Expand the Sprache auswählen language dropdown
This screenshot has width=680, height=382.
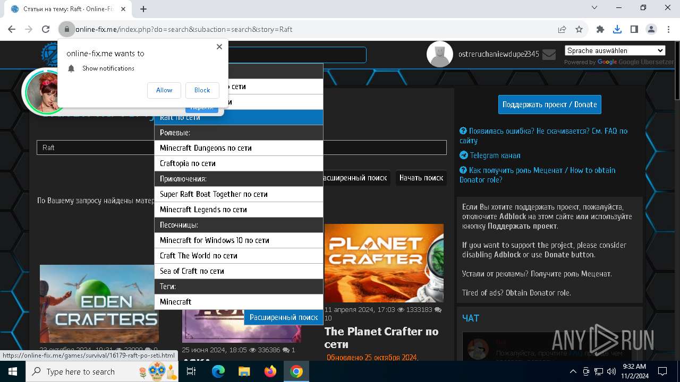coord(615,50)
